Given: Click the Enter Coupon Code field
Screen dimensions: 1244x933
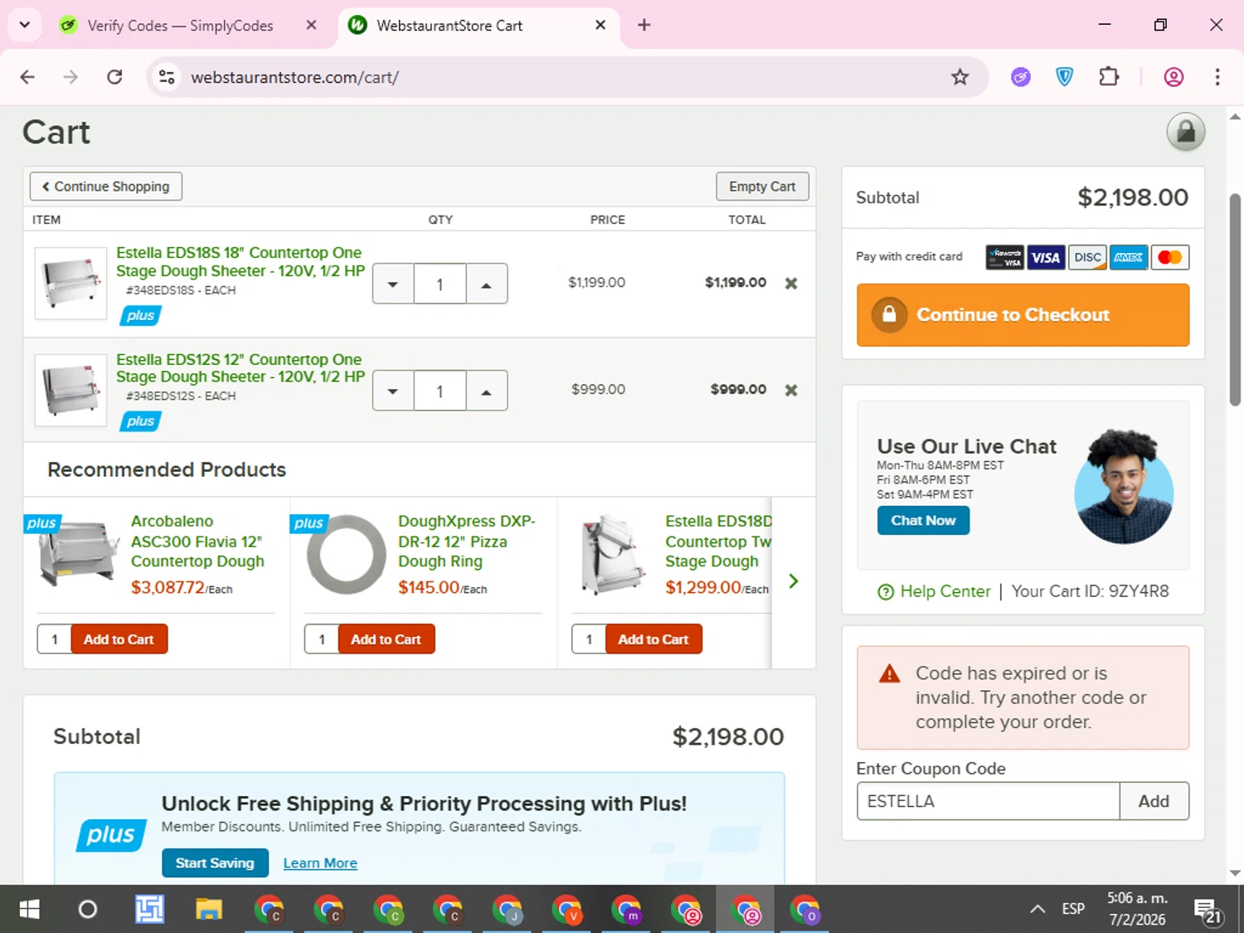Looking at the screenshot, I should click(x=988, y=801).
